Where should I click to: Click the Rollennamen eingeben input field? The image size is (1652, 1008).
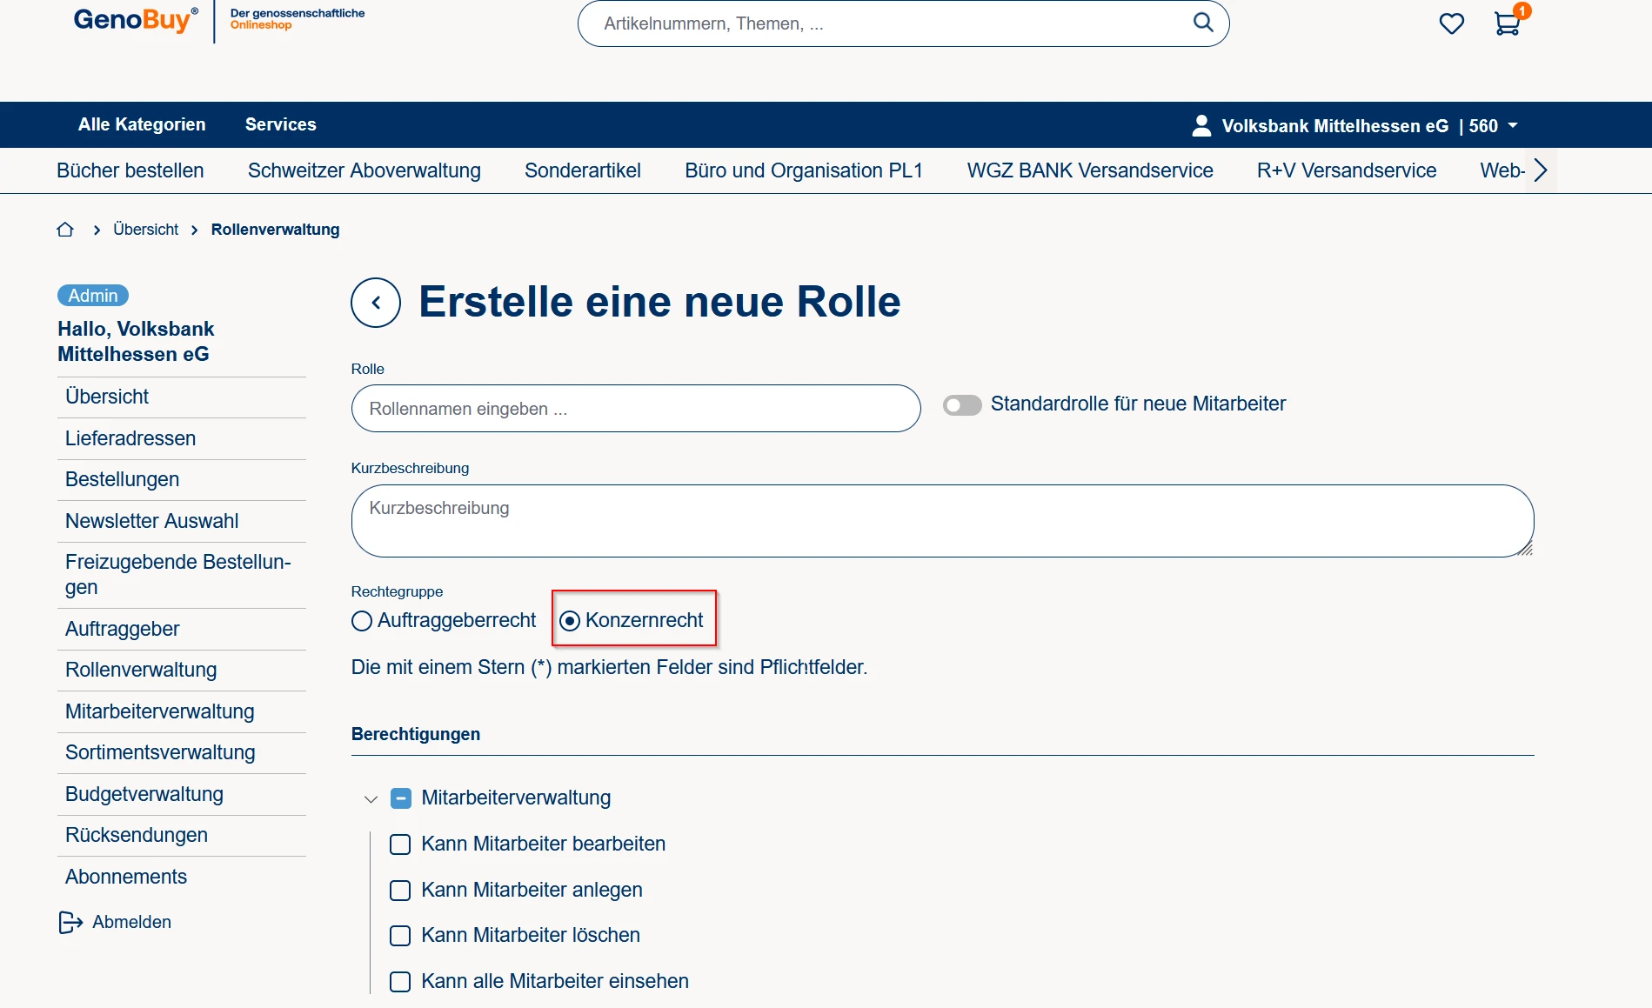[635, 409]
